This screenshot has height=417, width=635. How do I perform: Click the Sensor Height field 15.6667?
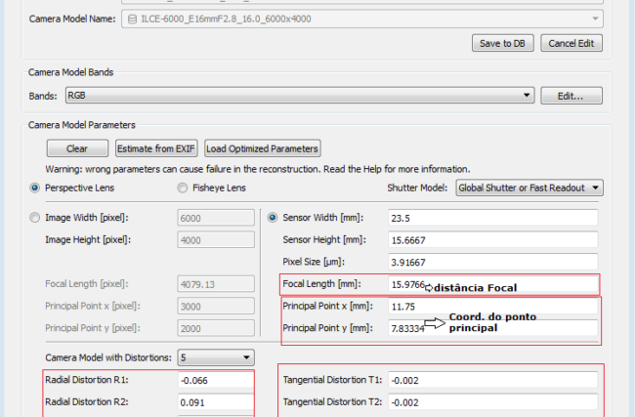[492, 240]
